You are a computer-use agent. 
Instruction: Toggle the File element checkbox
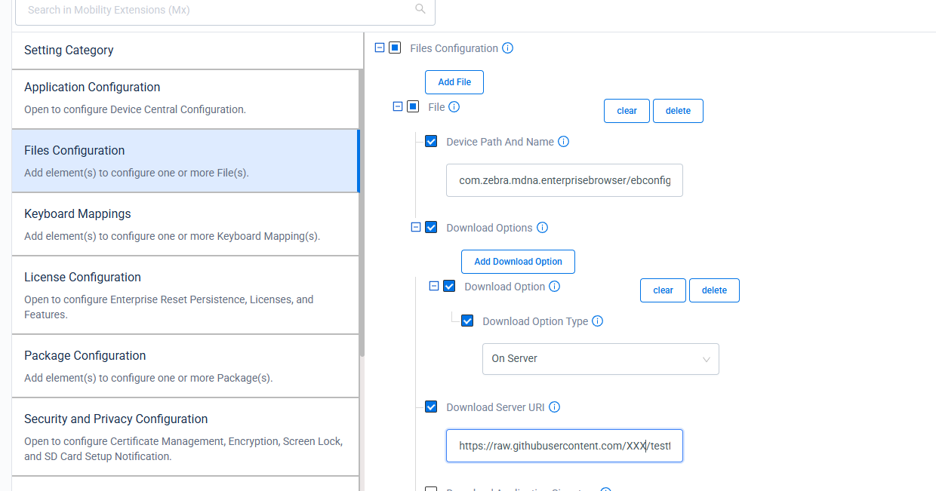[x=413, y=106]
